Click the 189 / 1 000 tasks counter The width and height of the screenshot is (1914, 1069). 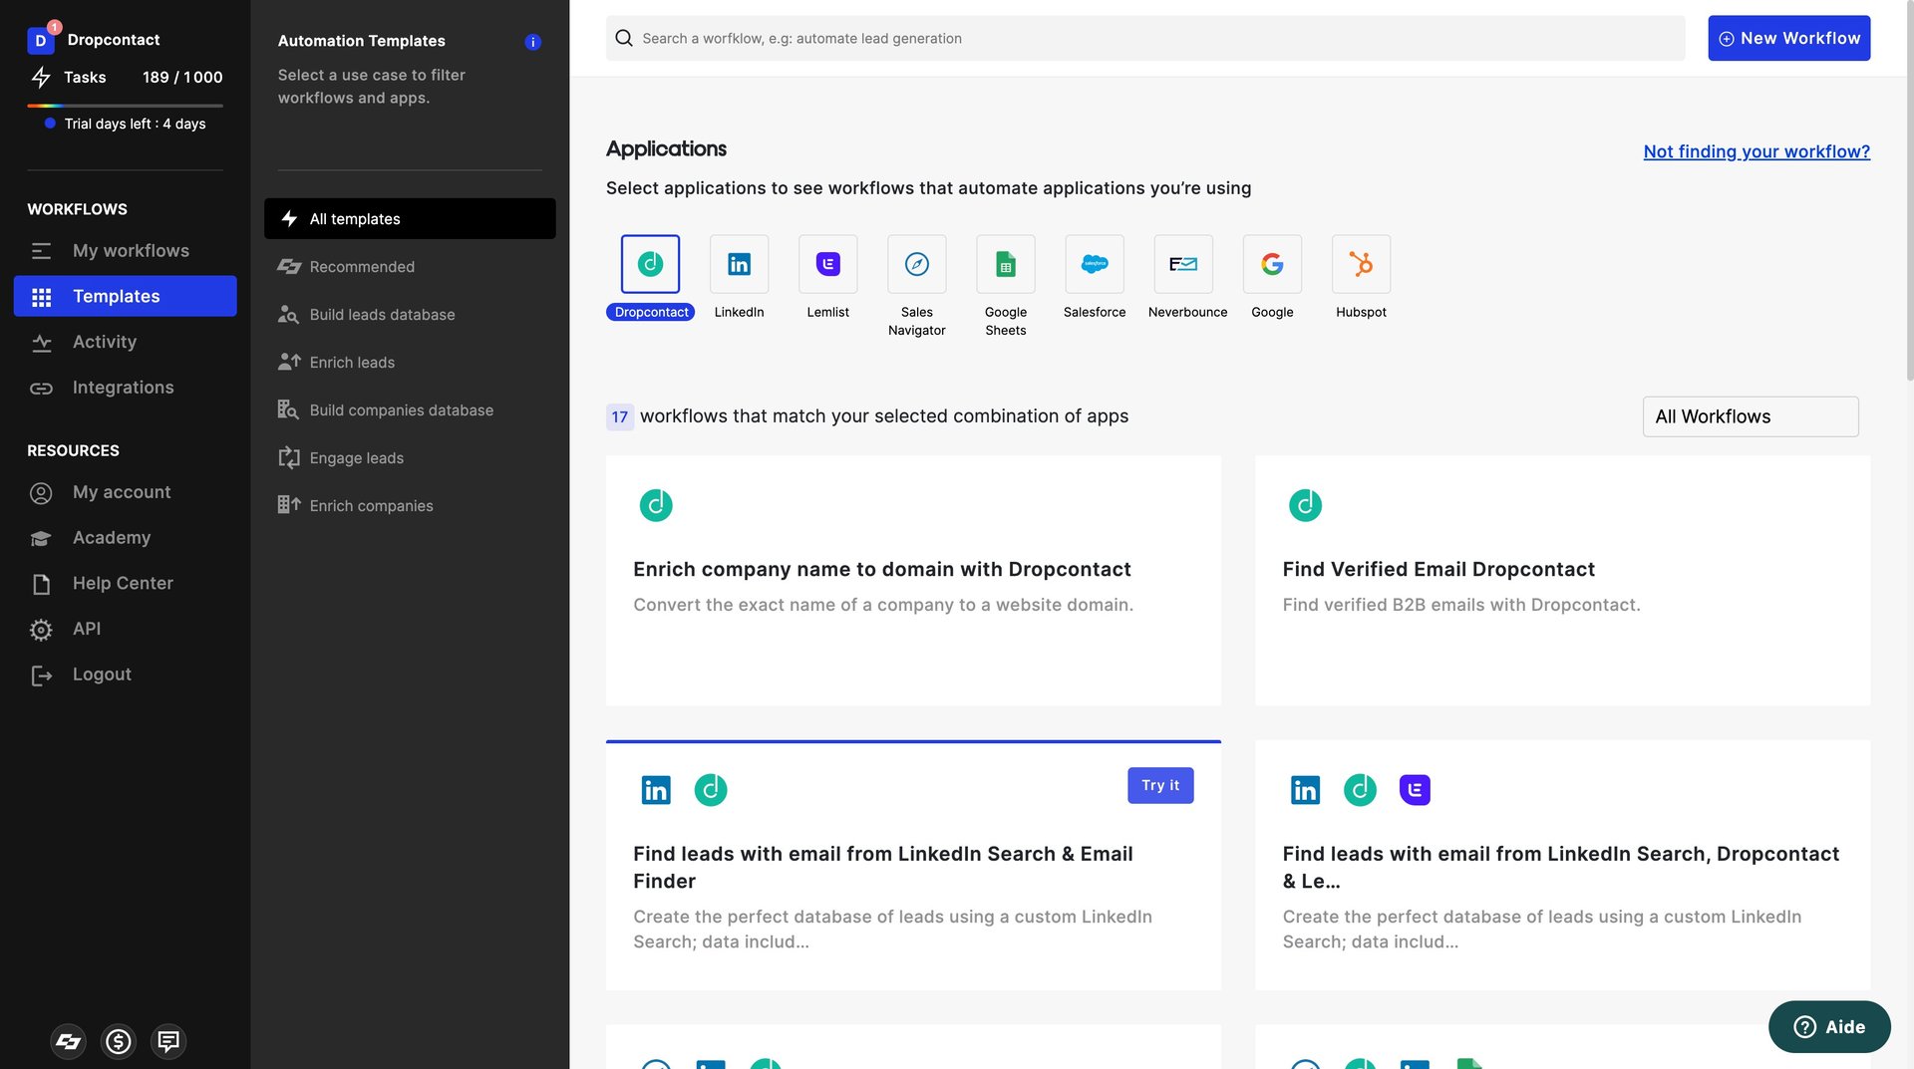pyautogui.click(x=182, y=77)
